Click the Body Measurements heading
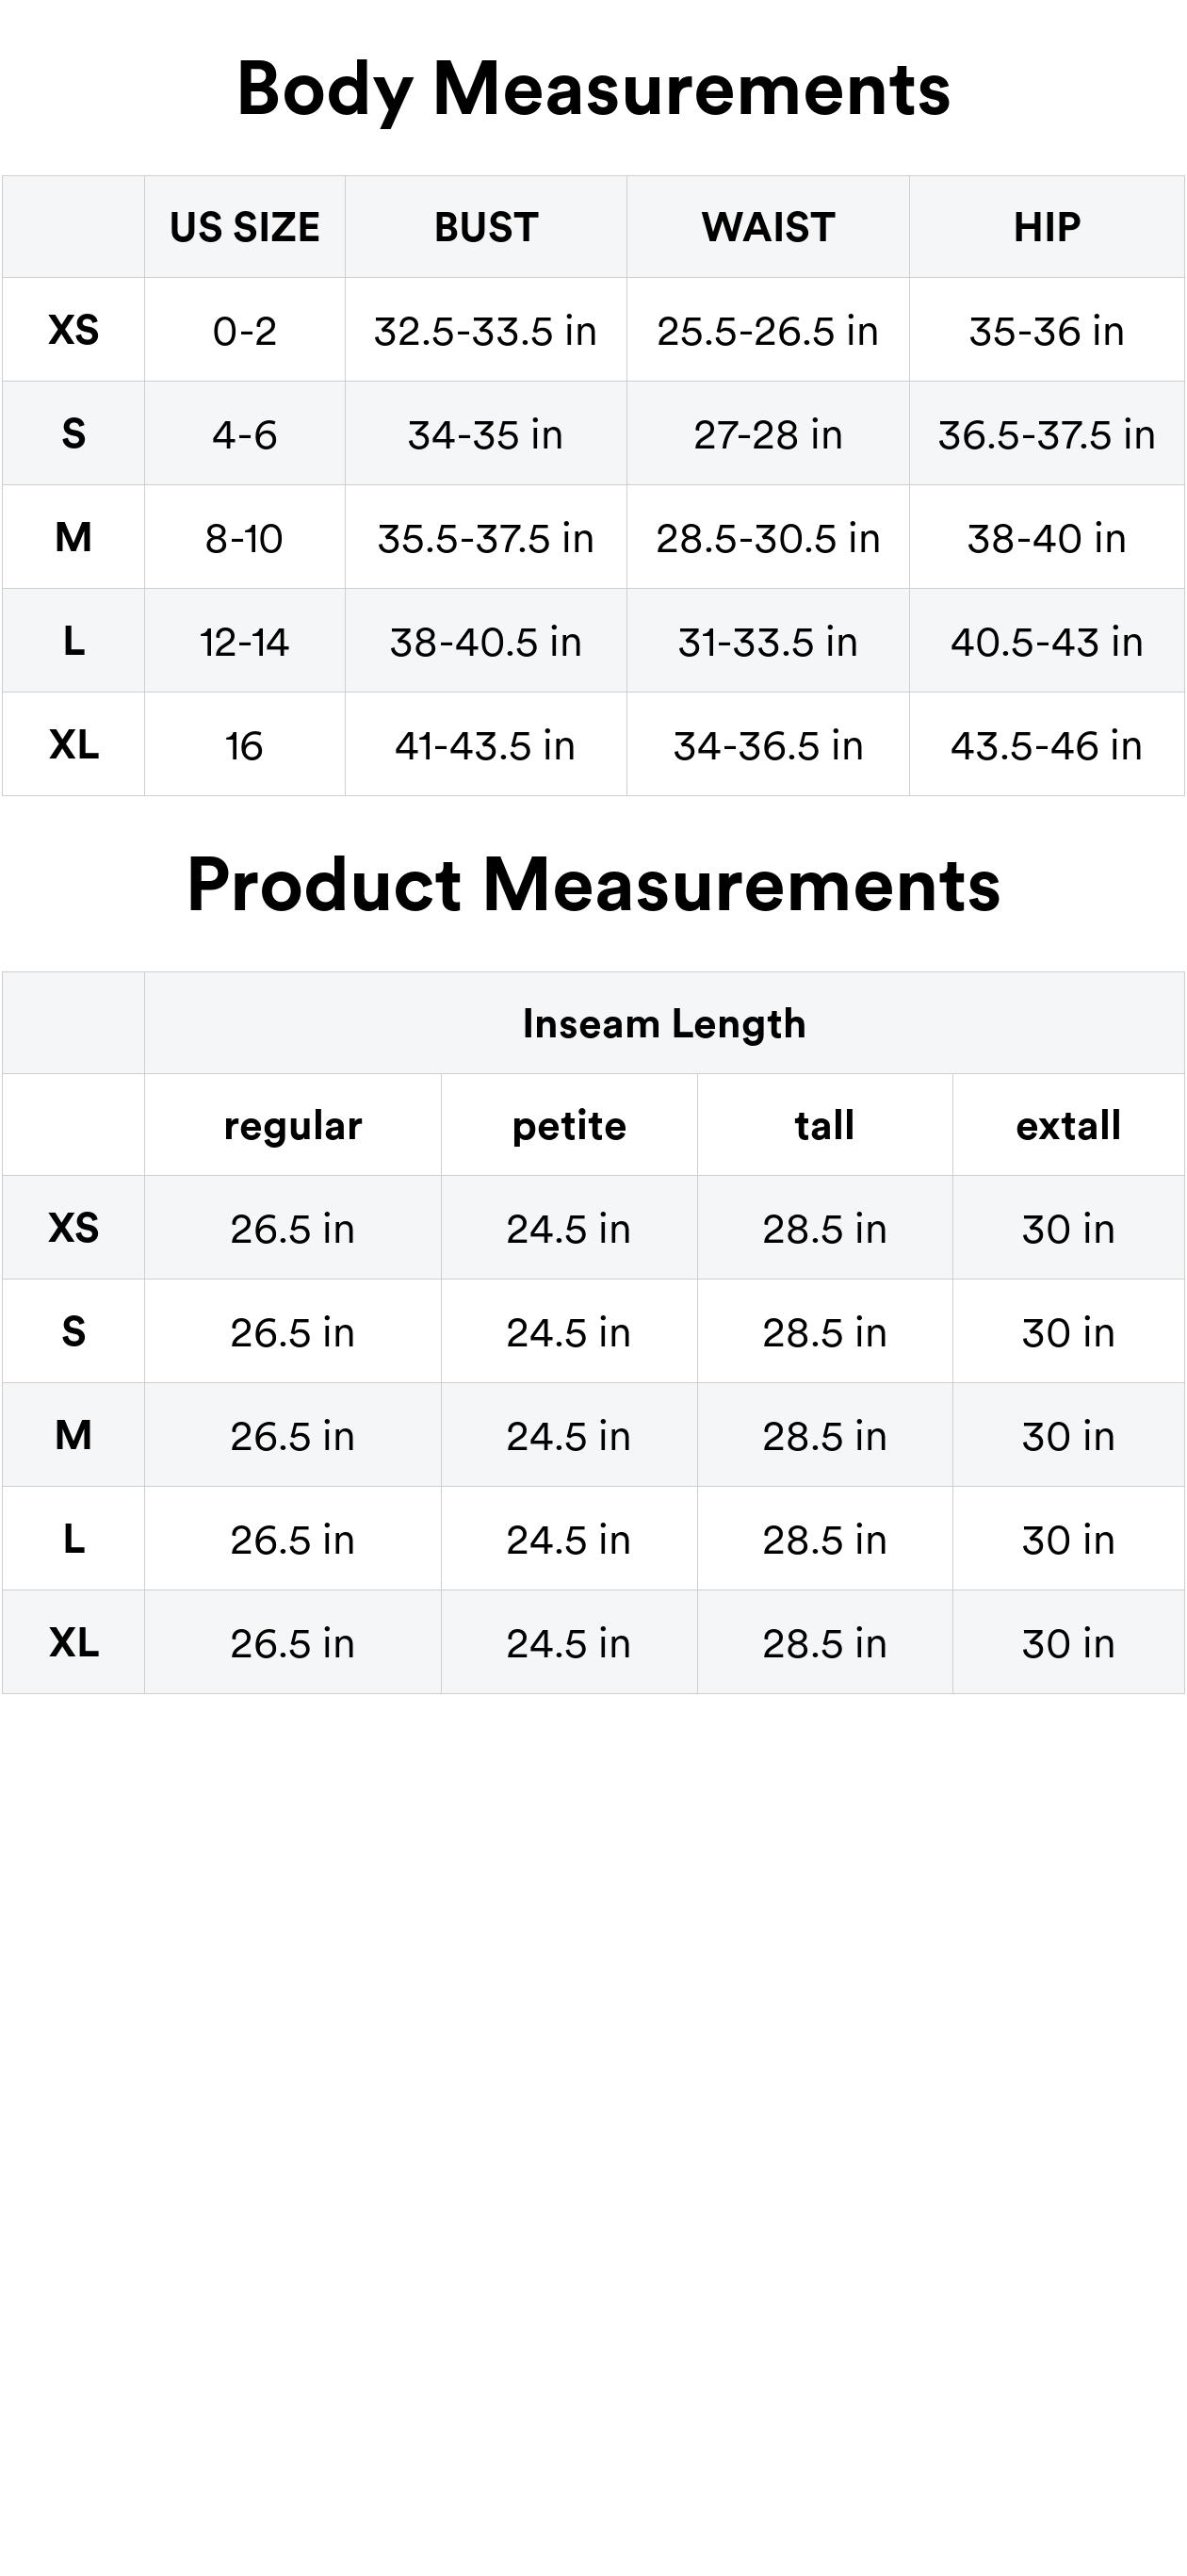1187x2576 pixels. [593, 90]
